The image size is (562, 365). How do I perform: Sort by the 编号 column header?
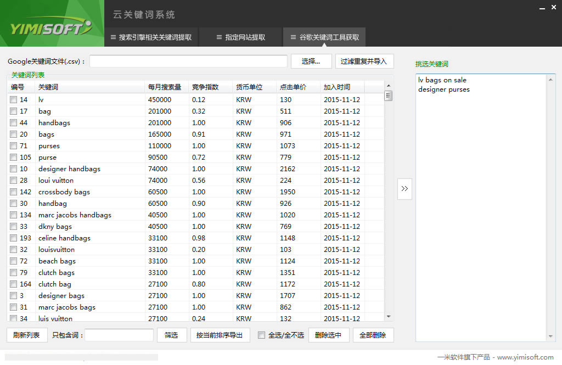tap(21, 87)
